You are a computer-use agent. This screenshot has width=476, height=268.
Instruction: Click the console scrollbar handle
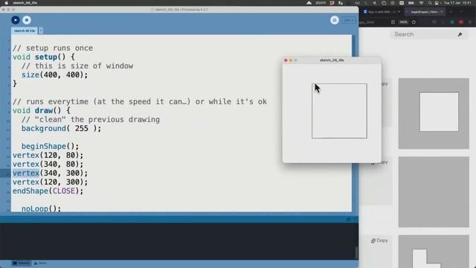[x=356, y=252]
